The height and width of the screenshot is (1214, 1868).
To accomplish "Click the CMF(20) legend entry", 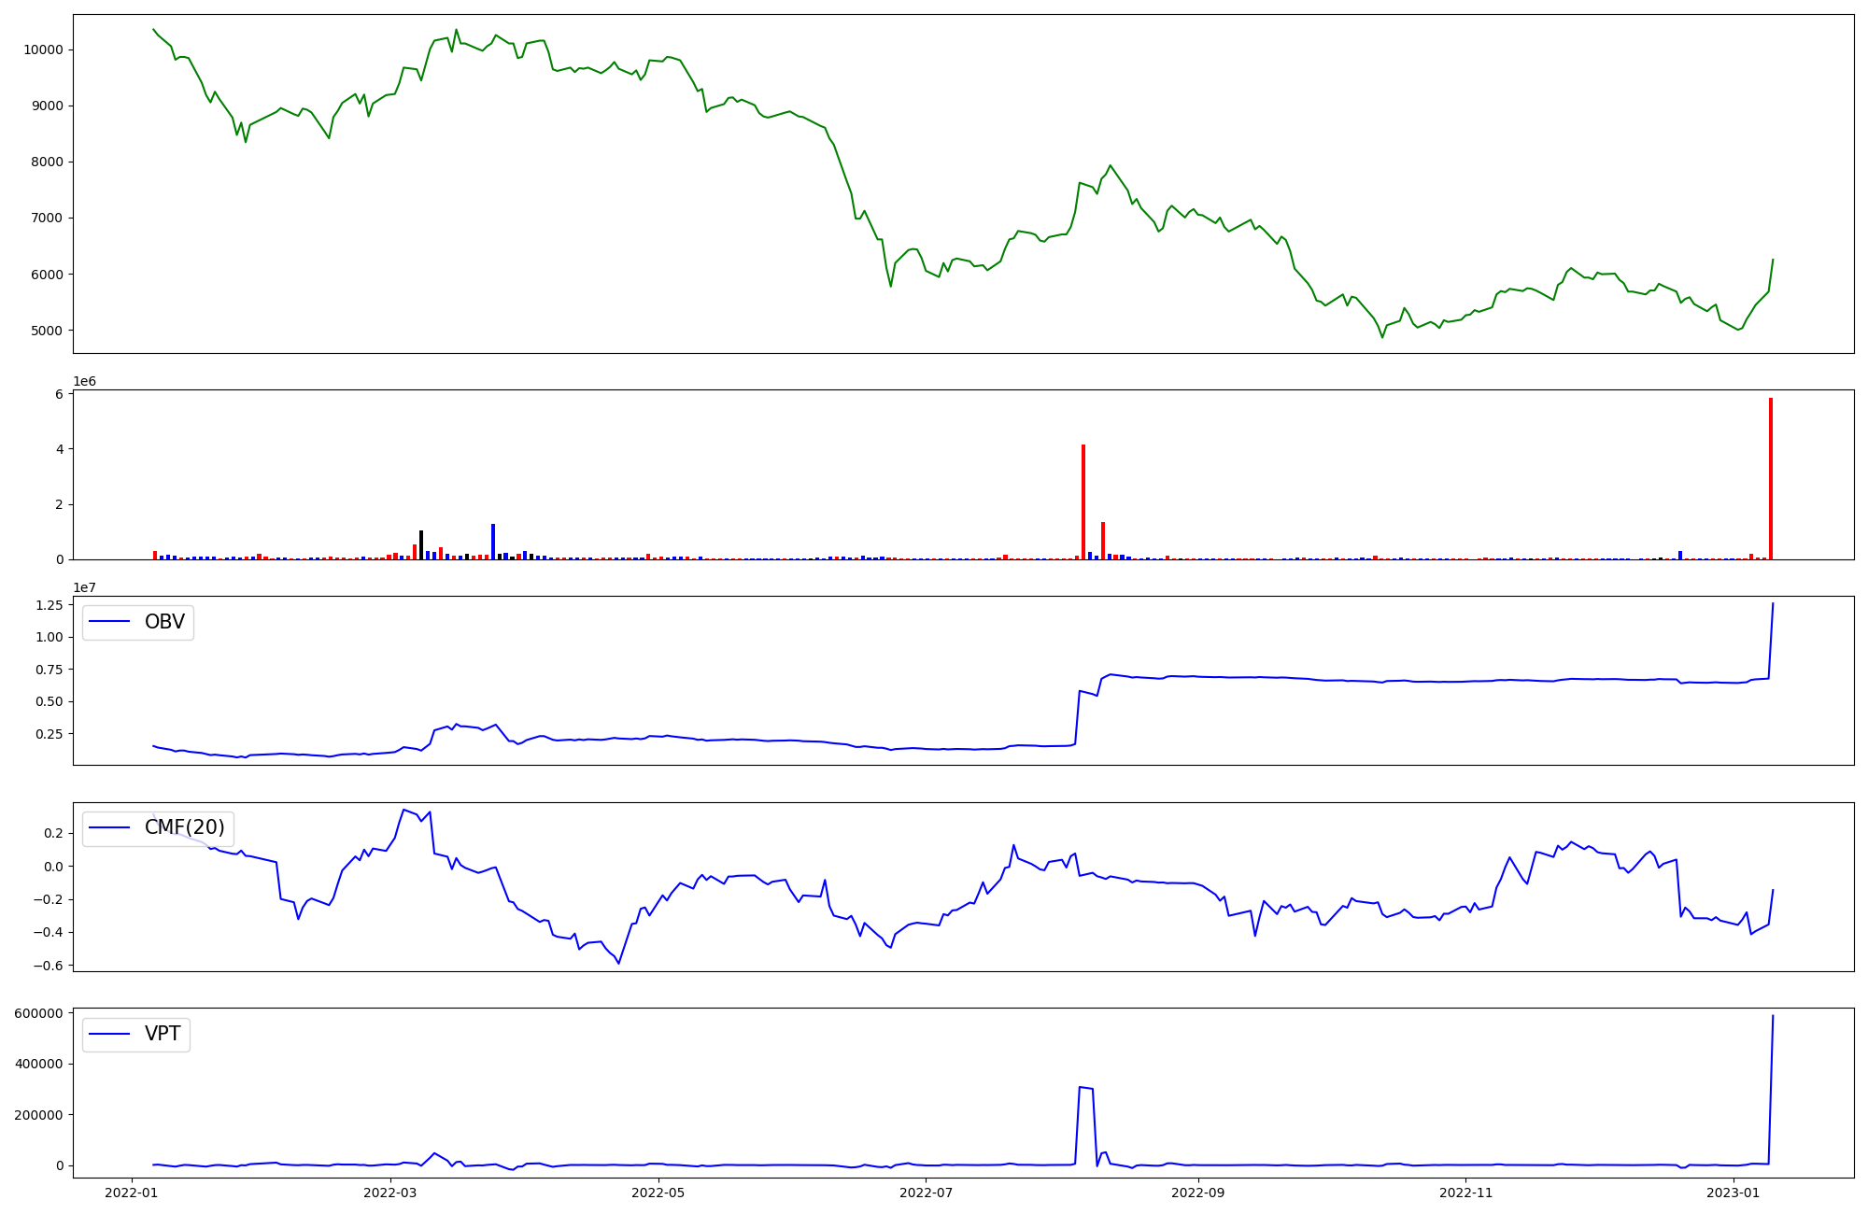I will click(x=184, y=827).
